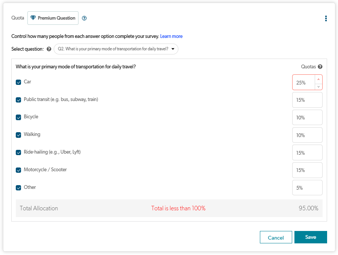
Task: Click the Public transit quota field
Action: (307, 100)
